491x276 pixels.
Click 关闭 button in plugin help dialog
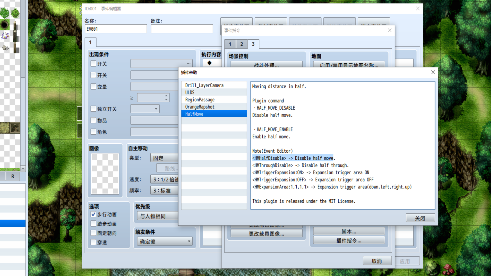coord(420,218)
